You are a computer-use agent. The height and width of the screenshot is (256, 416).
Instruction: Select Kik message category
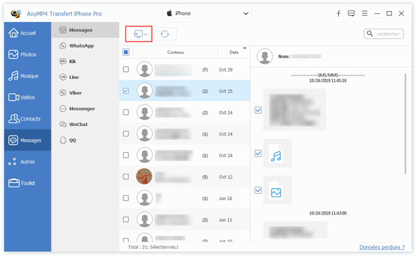[85, 62]
